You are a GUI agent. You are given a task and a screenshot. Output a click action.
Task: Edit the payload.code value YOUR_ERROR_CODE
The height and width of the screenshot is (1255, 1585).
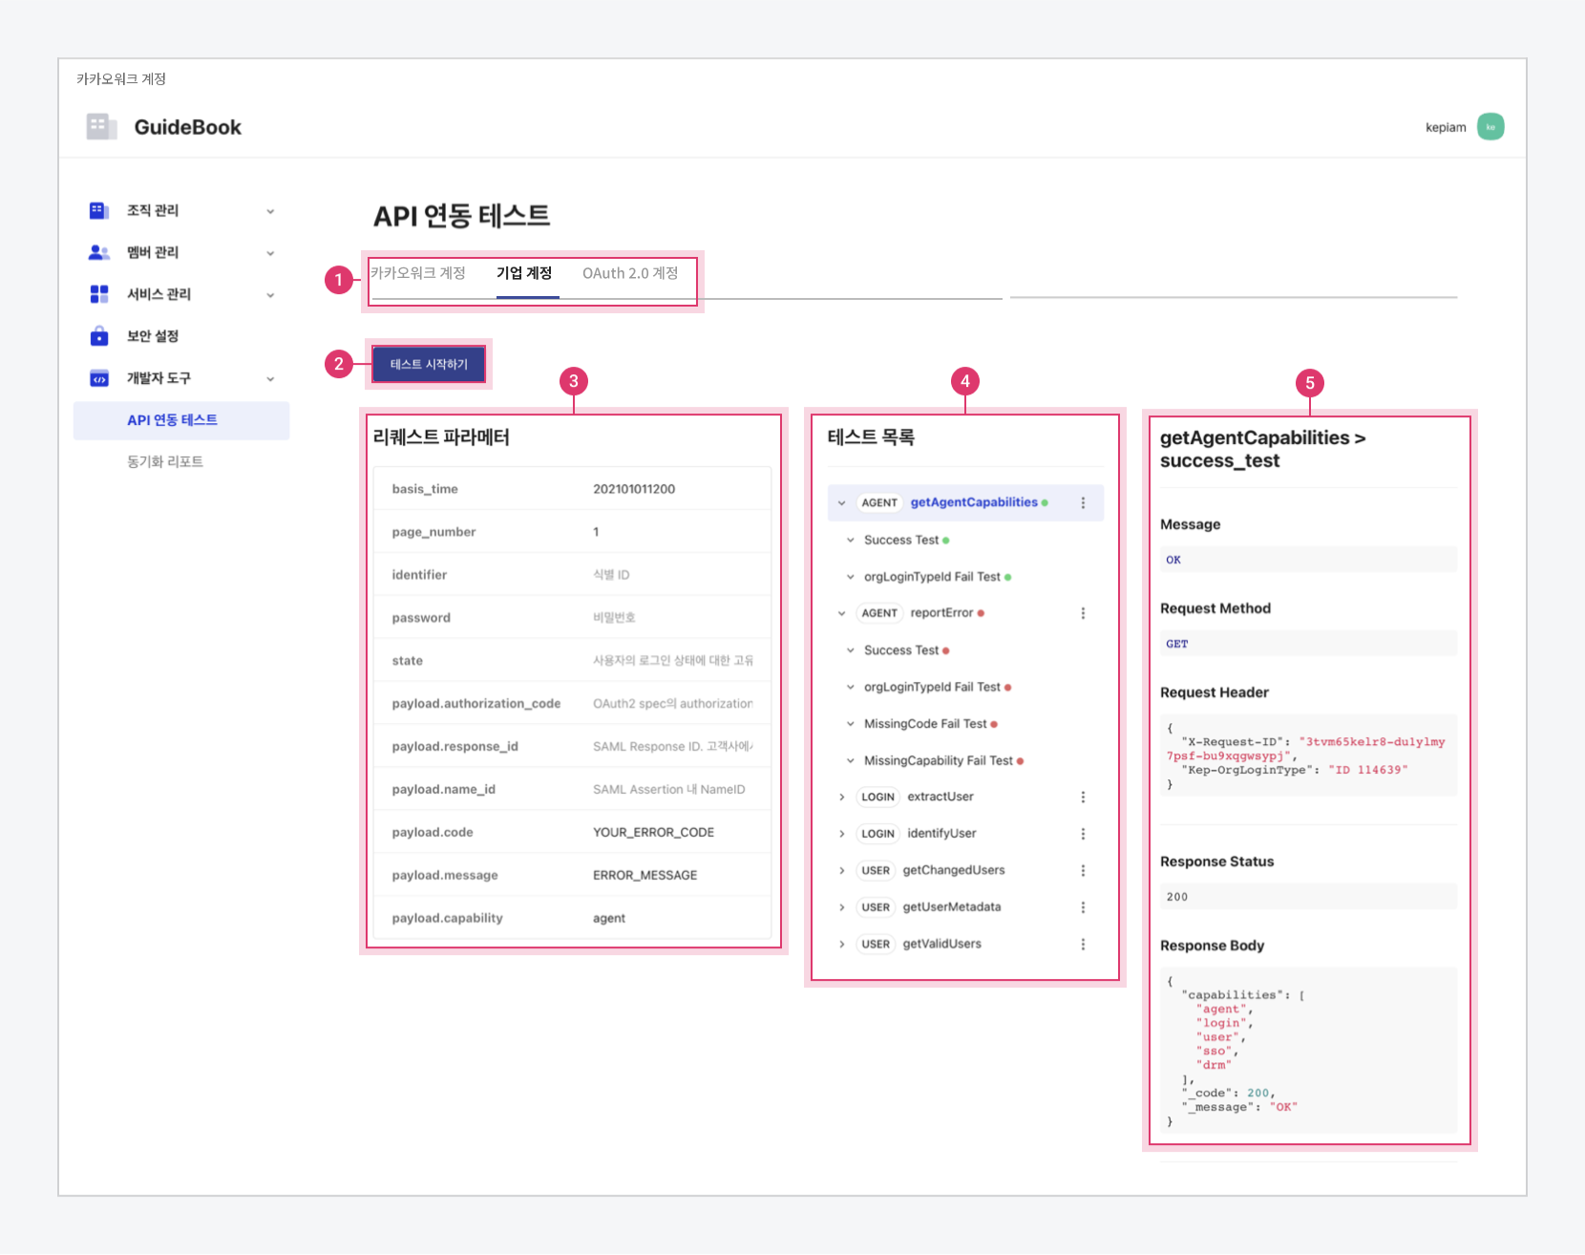pyautogui.click(x=654, y=833)
